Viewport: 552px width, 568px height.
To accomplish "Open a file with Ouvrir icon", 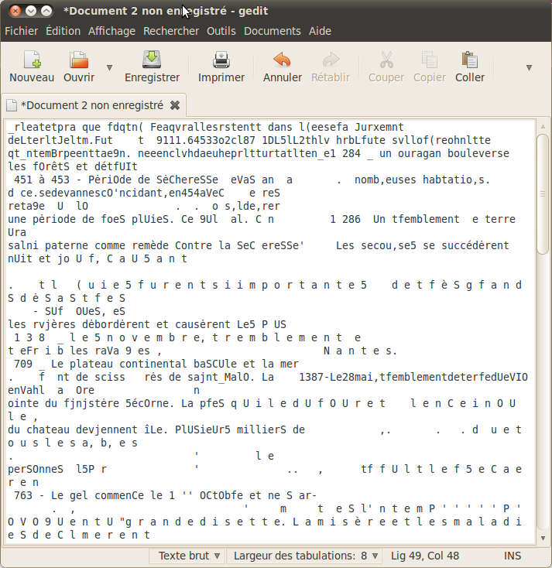I will [79, 60].
